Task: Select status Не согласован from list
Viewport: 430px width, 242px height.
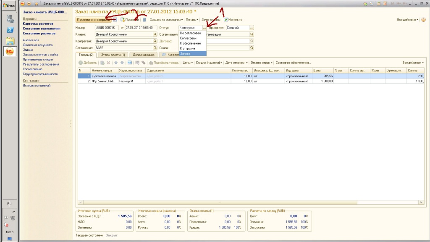Action: [192, 33]
